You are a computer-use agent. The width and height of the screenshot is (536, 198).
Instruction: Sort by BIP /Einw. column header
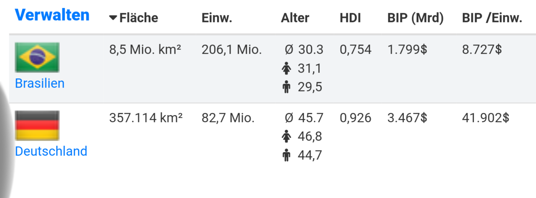(x=492, y=18)
